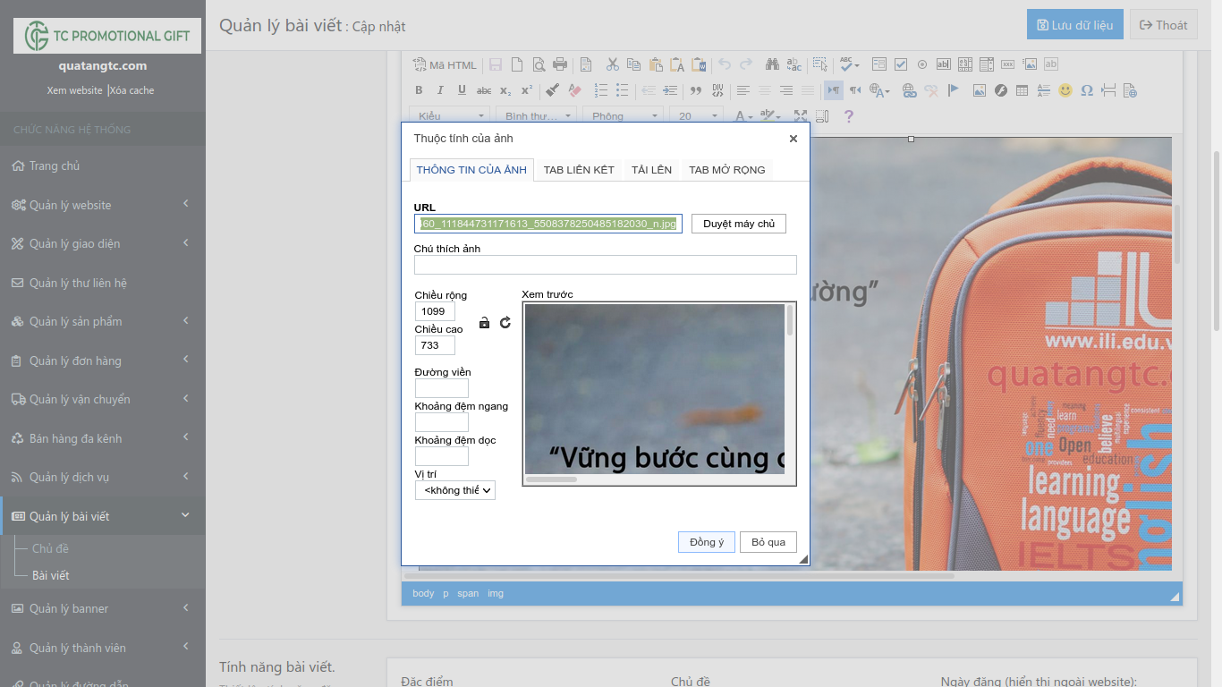The image size is (1222, 687).
Task: Switch to TAB MỞ RỘNG tab
Action: coord(727,170)
